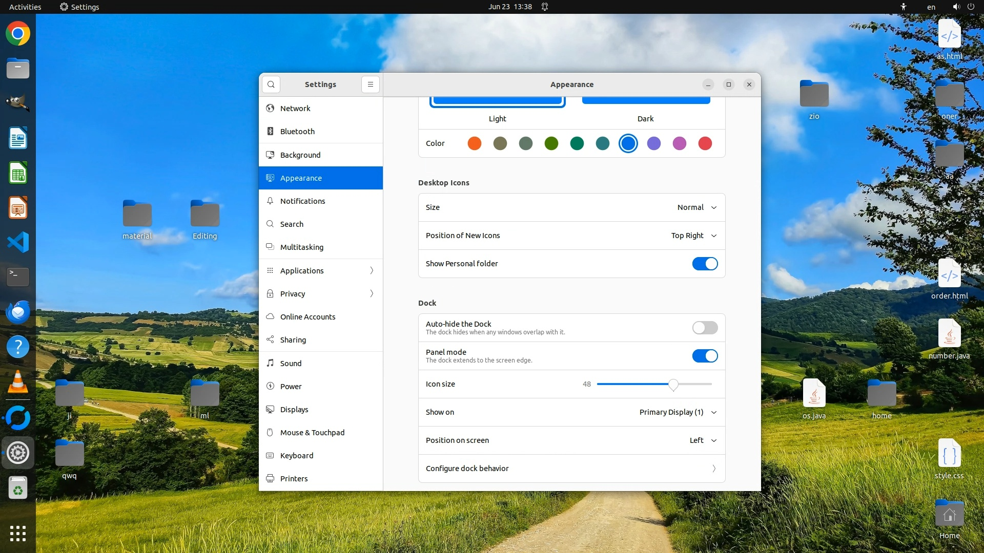Viewport: 984px width, 553px height.
Task: Choose the orange accent color swatch
Action: [x=475, y=143]
